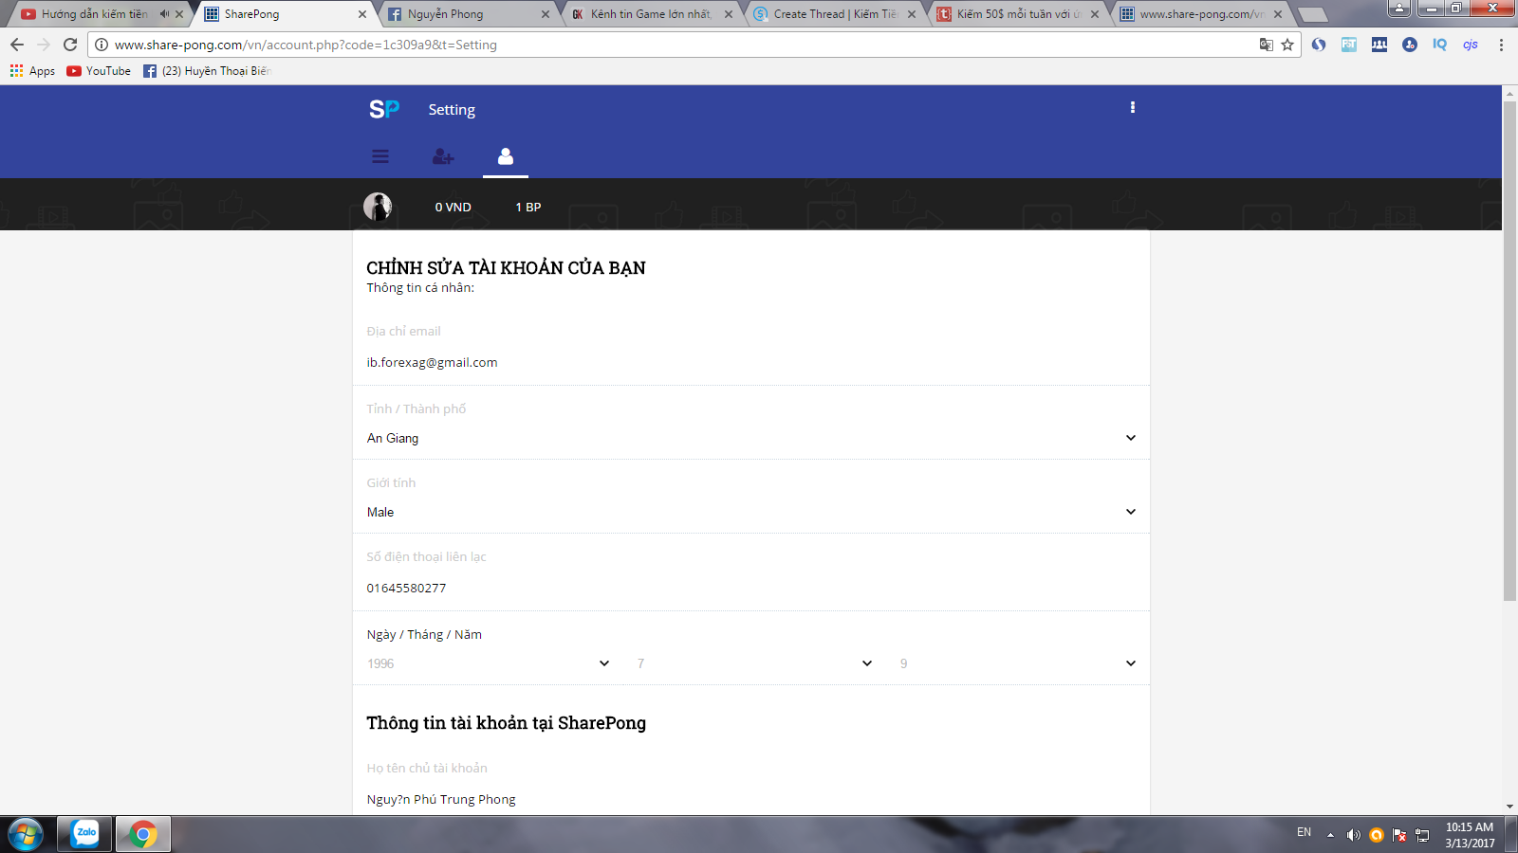Click the cjs extension icon
1518x853 pixels.
point(1471,45)
